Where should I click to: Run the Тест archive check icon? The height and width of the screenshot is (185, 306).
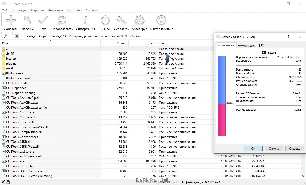coord(43,21)
